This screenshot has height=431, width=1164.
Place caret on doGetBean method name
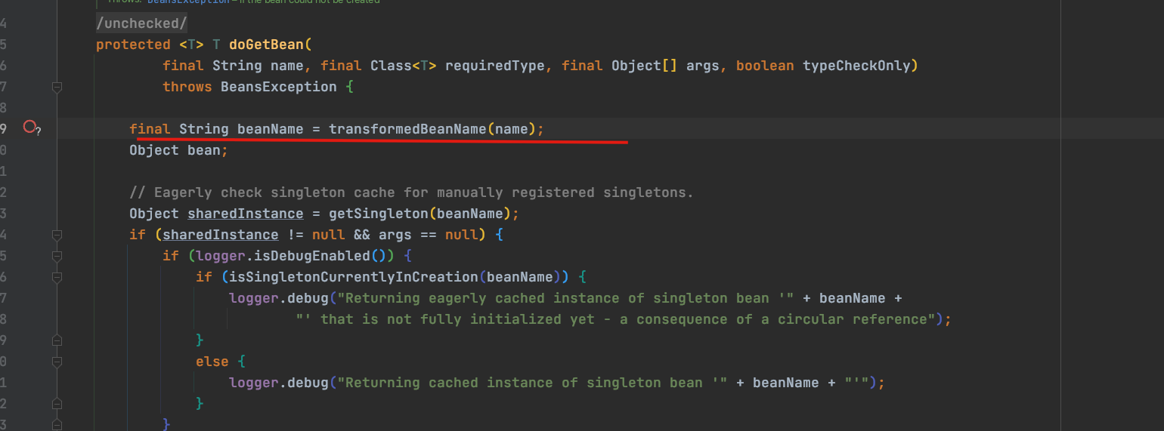click(265, 45)
